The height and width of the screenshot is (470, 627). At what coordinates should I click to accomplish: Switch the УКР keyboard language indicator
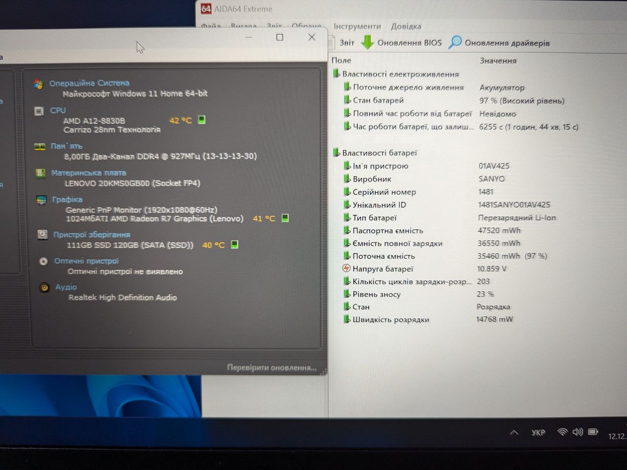coord(538,432)
